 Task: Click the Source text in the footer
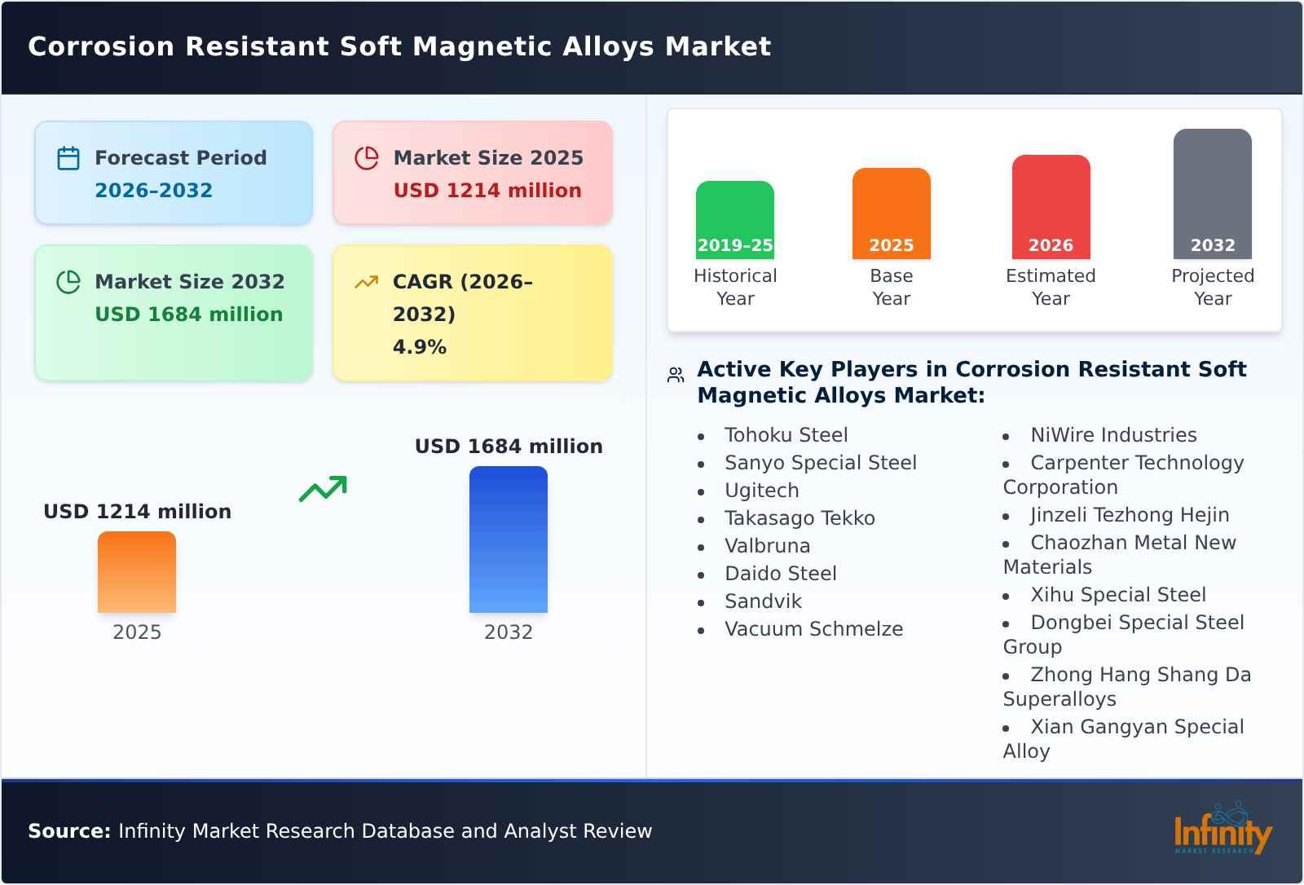point(69,831)
